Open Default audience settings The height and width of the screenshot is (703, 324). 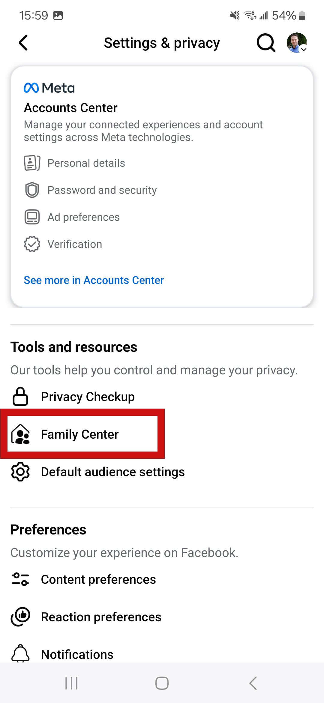(112, 472)
